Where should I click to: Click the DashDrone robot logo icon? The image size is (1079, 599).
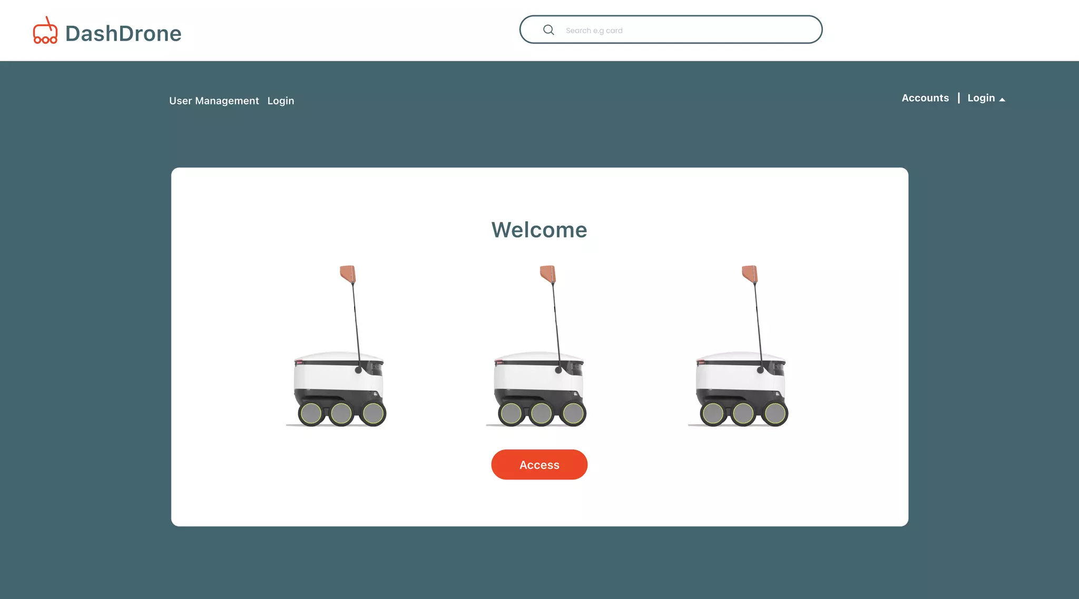(45, 31)
